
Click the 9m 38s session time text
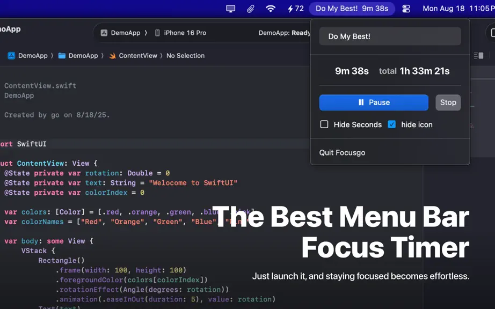click(x=352, y=71)
